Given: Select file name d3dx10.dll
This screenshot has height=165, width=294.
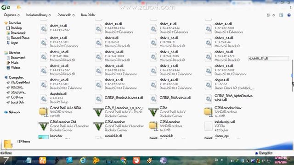Looking at the screenshot, I should point(111,38).
